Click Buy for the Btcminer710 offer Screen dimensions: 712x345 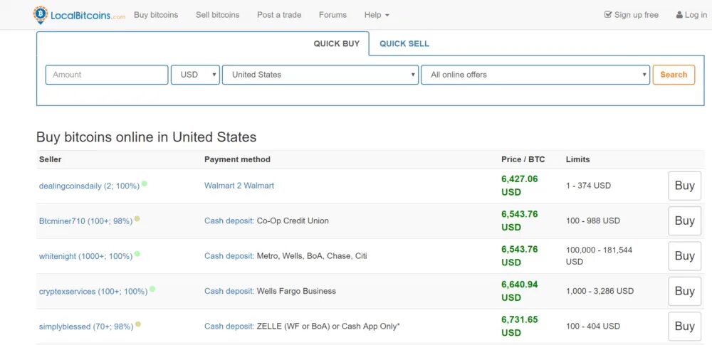pos(685,221)
